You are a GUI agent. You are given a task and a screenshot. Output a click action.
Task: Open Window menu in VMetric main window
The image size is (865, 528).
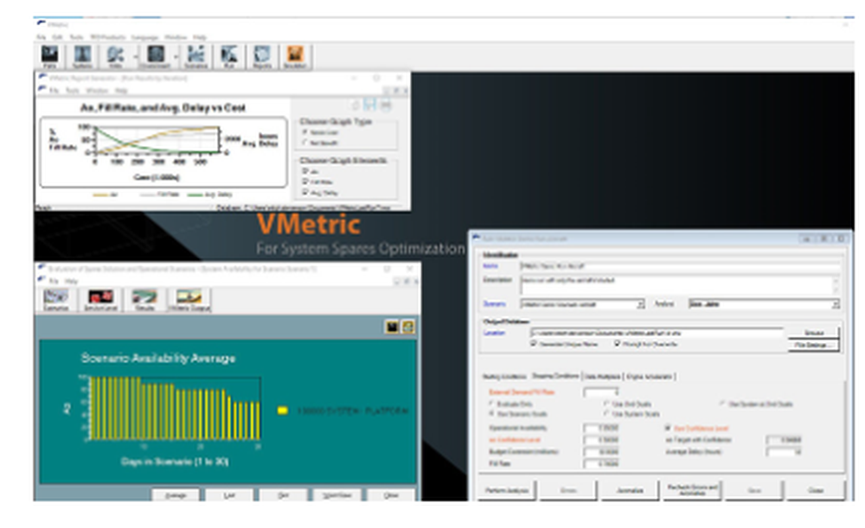click(x=176, y=37)
